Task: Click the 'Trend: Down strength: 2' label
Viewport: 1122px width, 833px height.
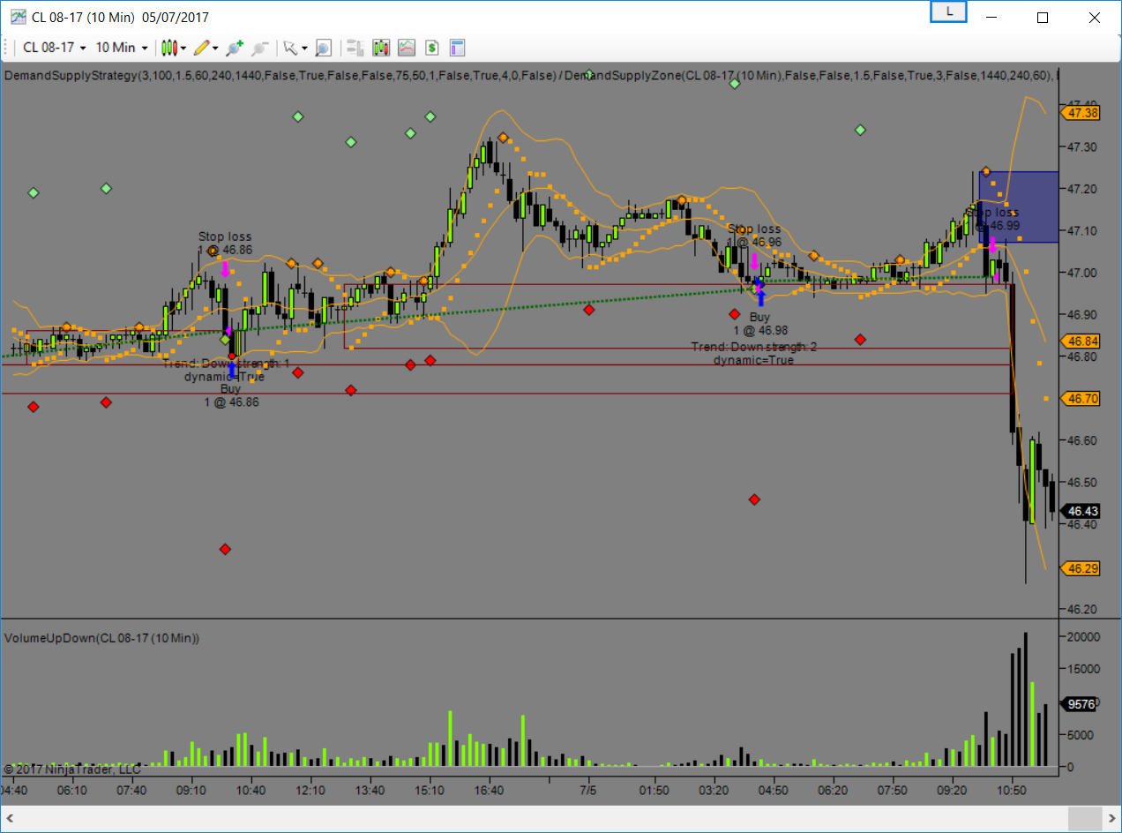Action: (x=753, y=347)
